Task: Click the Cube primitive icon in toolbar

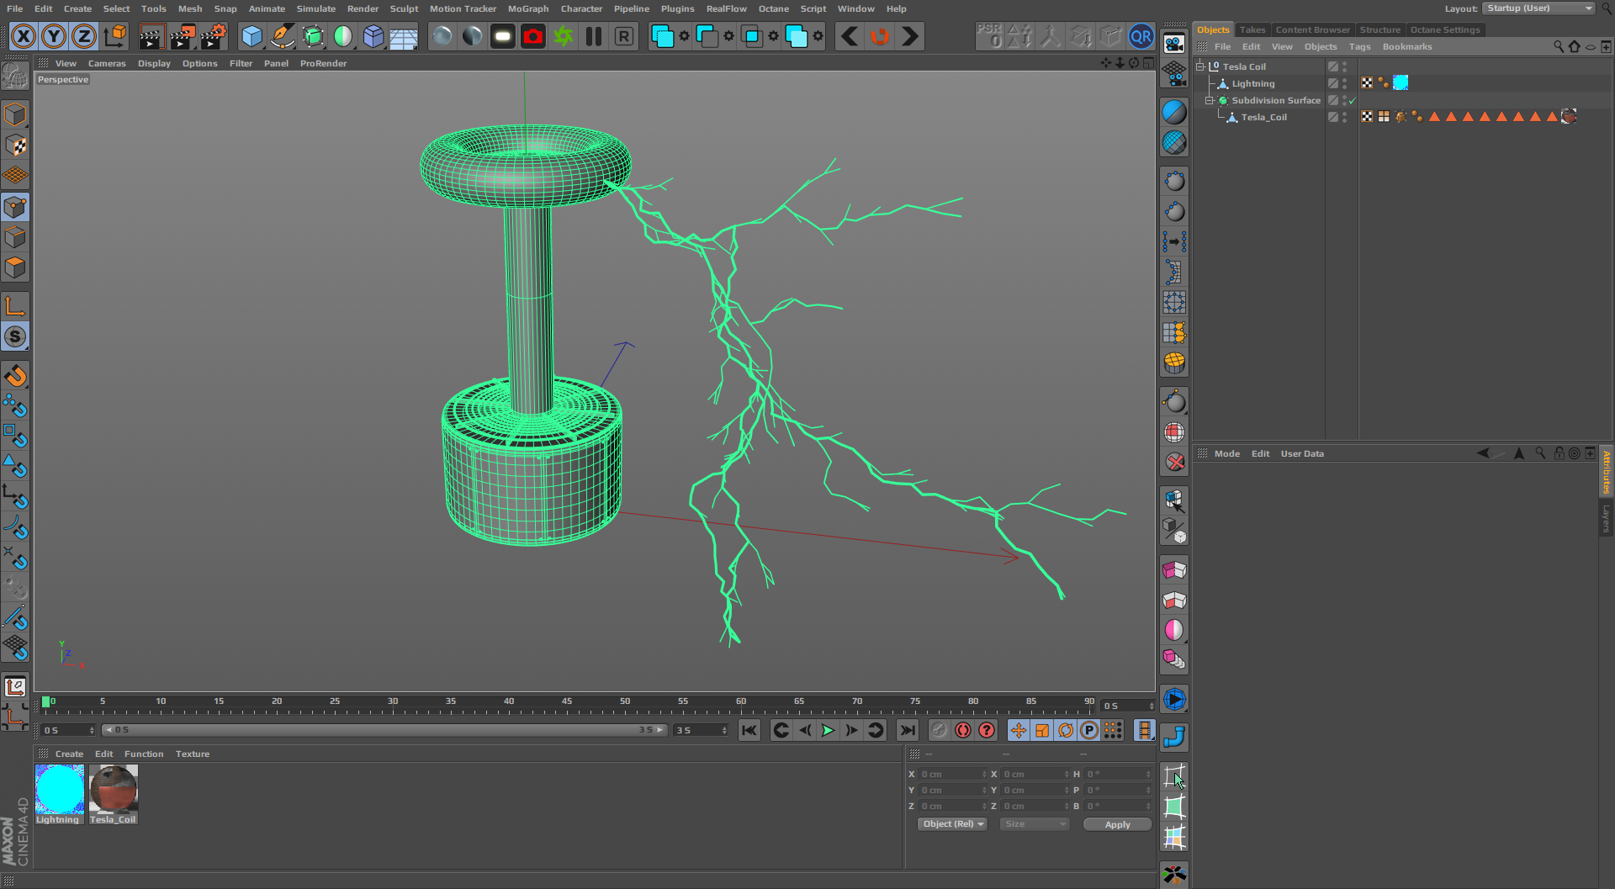Action: pyautogui.click(x=252, y=36)
